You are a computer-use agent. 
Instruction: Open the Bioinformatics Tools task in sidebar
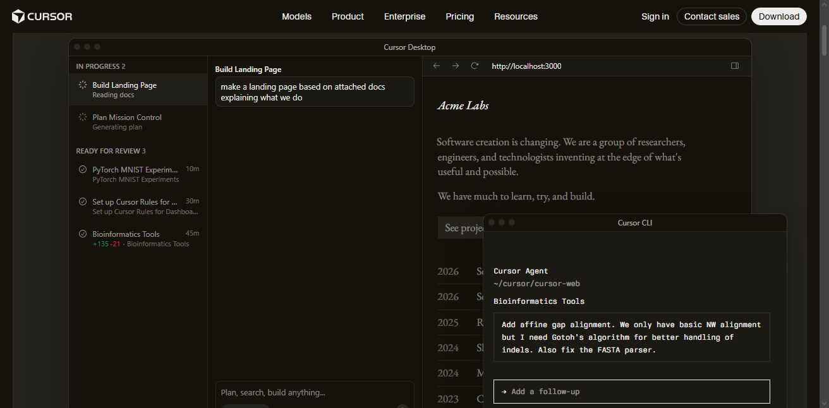[138, 238]
